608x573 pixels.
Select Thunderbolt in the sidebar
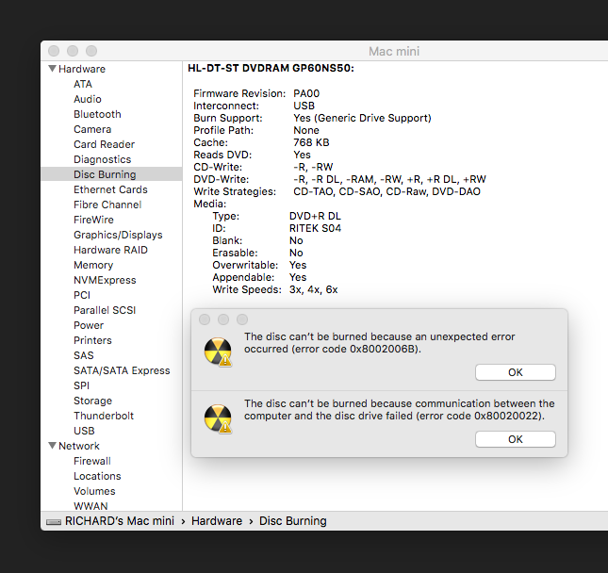coord(104,416)
